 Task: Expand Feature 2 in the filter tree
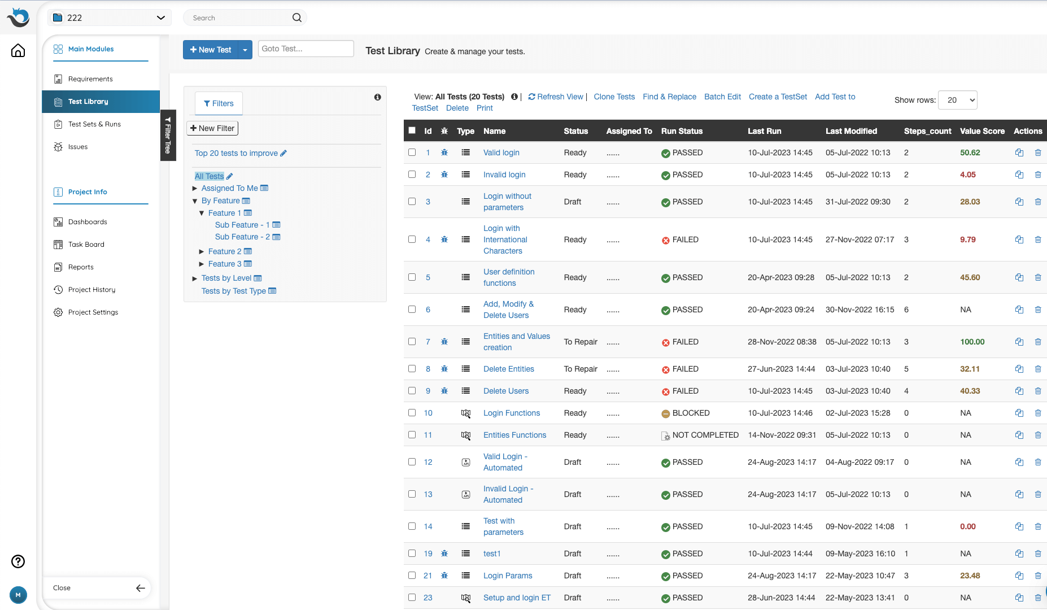click(202, 251)
